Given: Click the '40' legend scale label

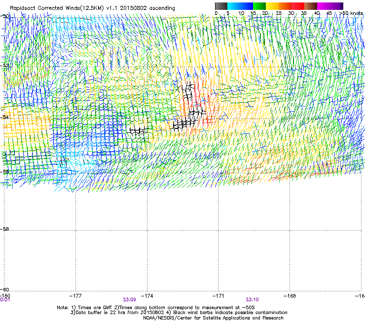Looking at the screenshot, I should (x=317, y=13).
